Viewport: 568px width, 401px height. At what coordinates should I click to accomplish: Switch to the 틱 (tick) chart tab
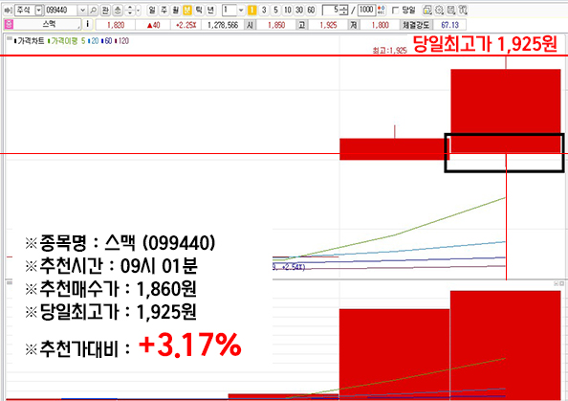click(199, 11)
